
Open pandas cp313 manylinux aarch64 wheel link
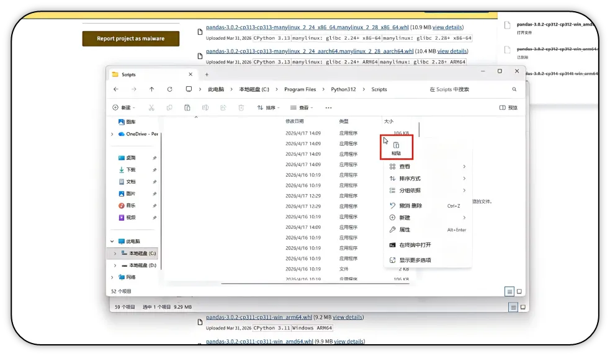click(x=310, y=51)
